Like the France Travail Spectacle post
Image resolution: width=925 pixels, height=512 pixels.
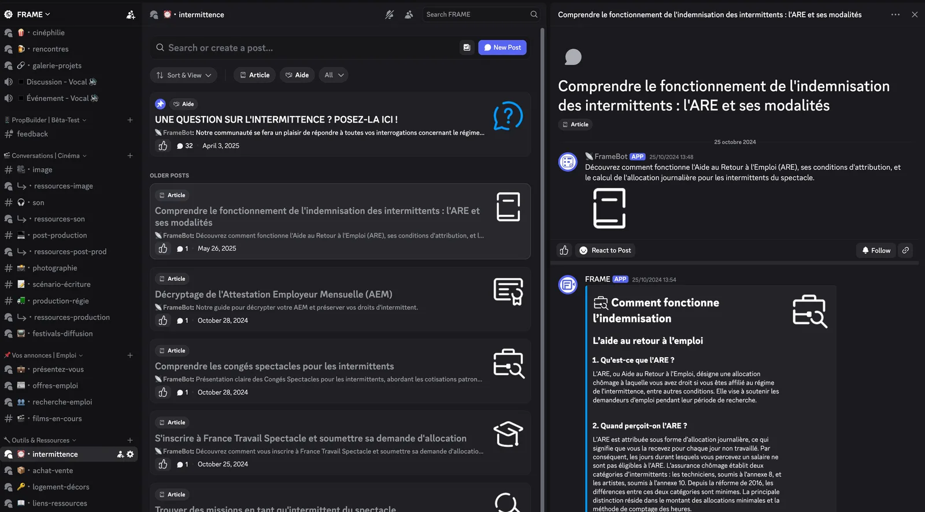click(x=163, y=464)
